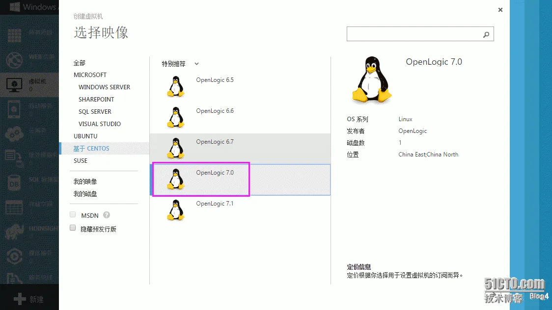Open All Items grid icon in portal sidebar
Viewport: 552px width, 310px height.
point(14,35)
